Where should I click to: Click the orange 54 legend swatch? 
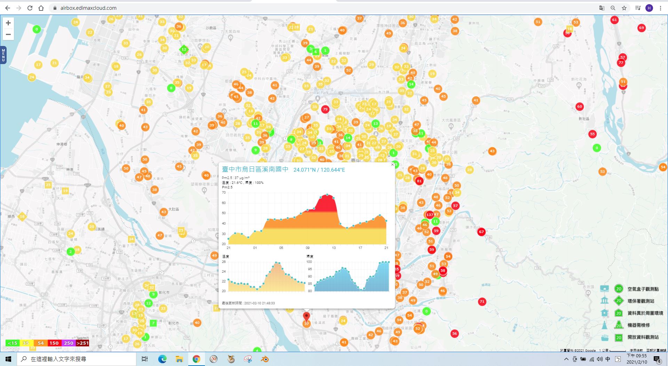[40, 343]
